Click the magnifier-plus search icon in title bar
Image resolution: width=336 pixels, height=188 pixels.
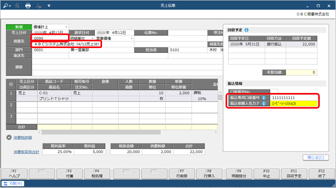point(7,6)
